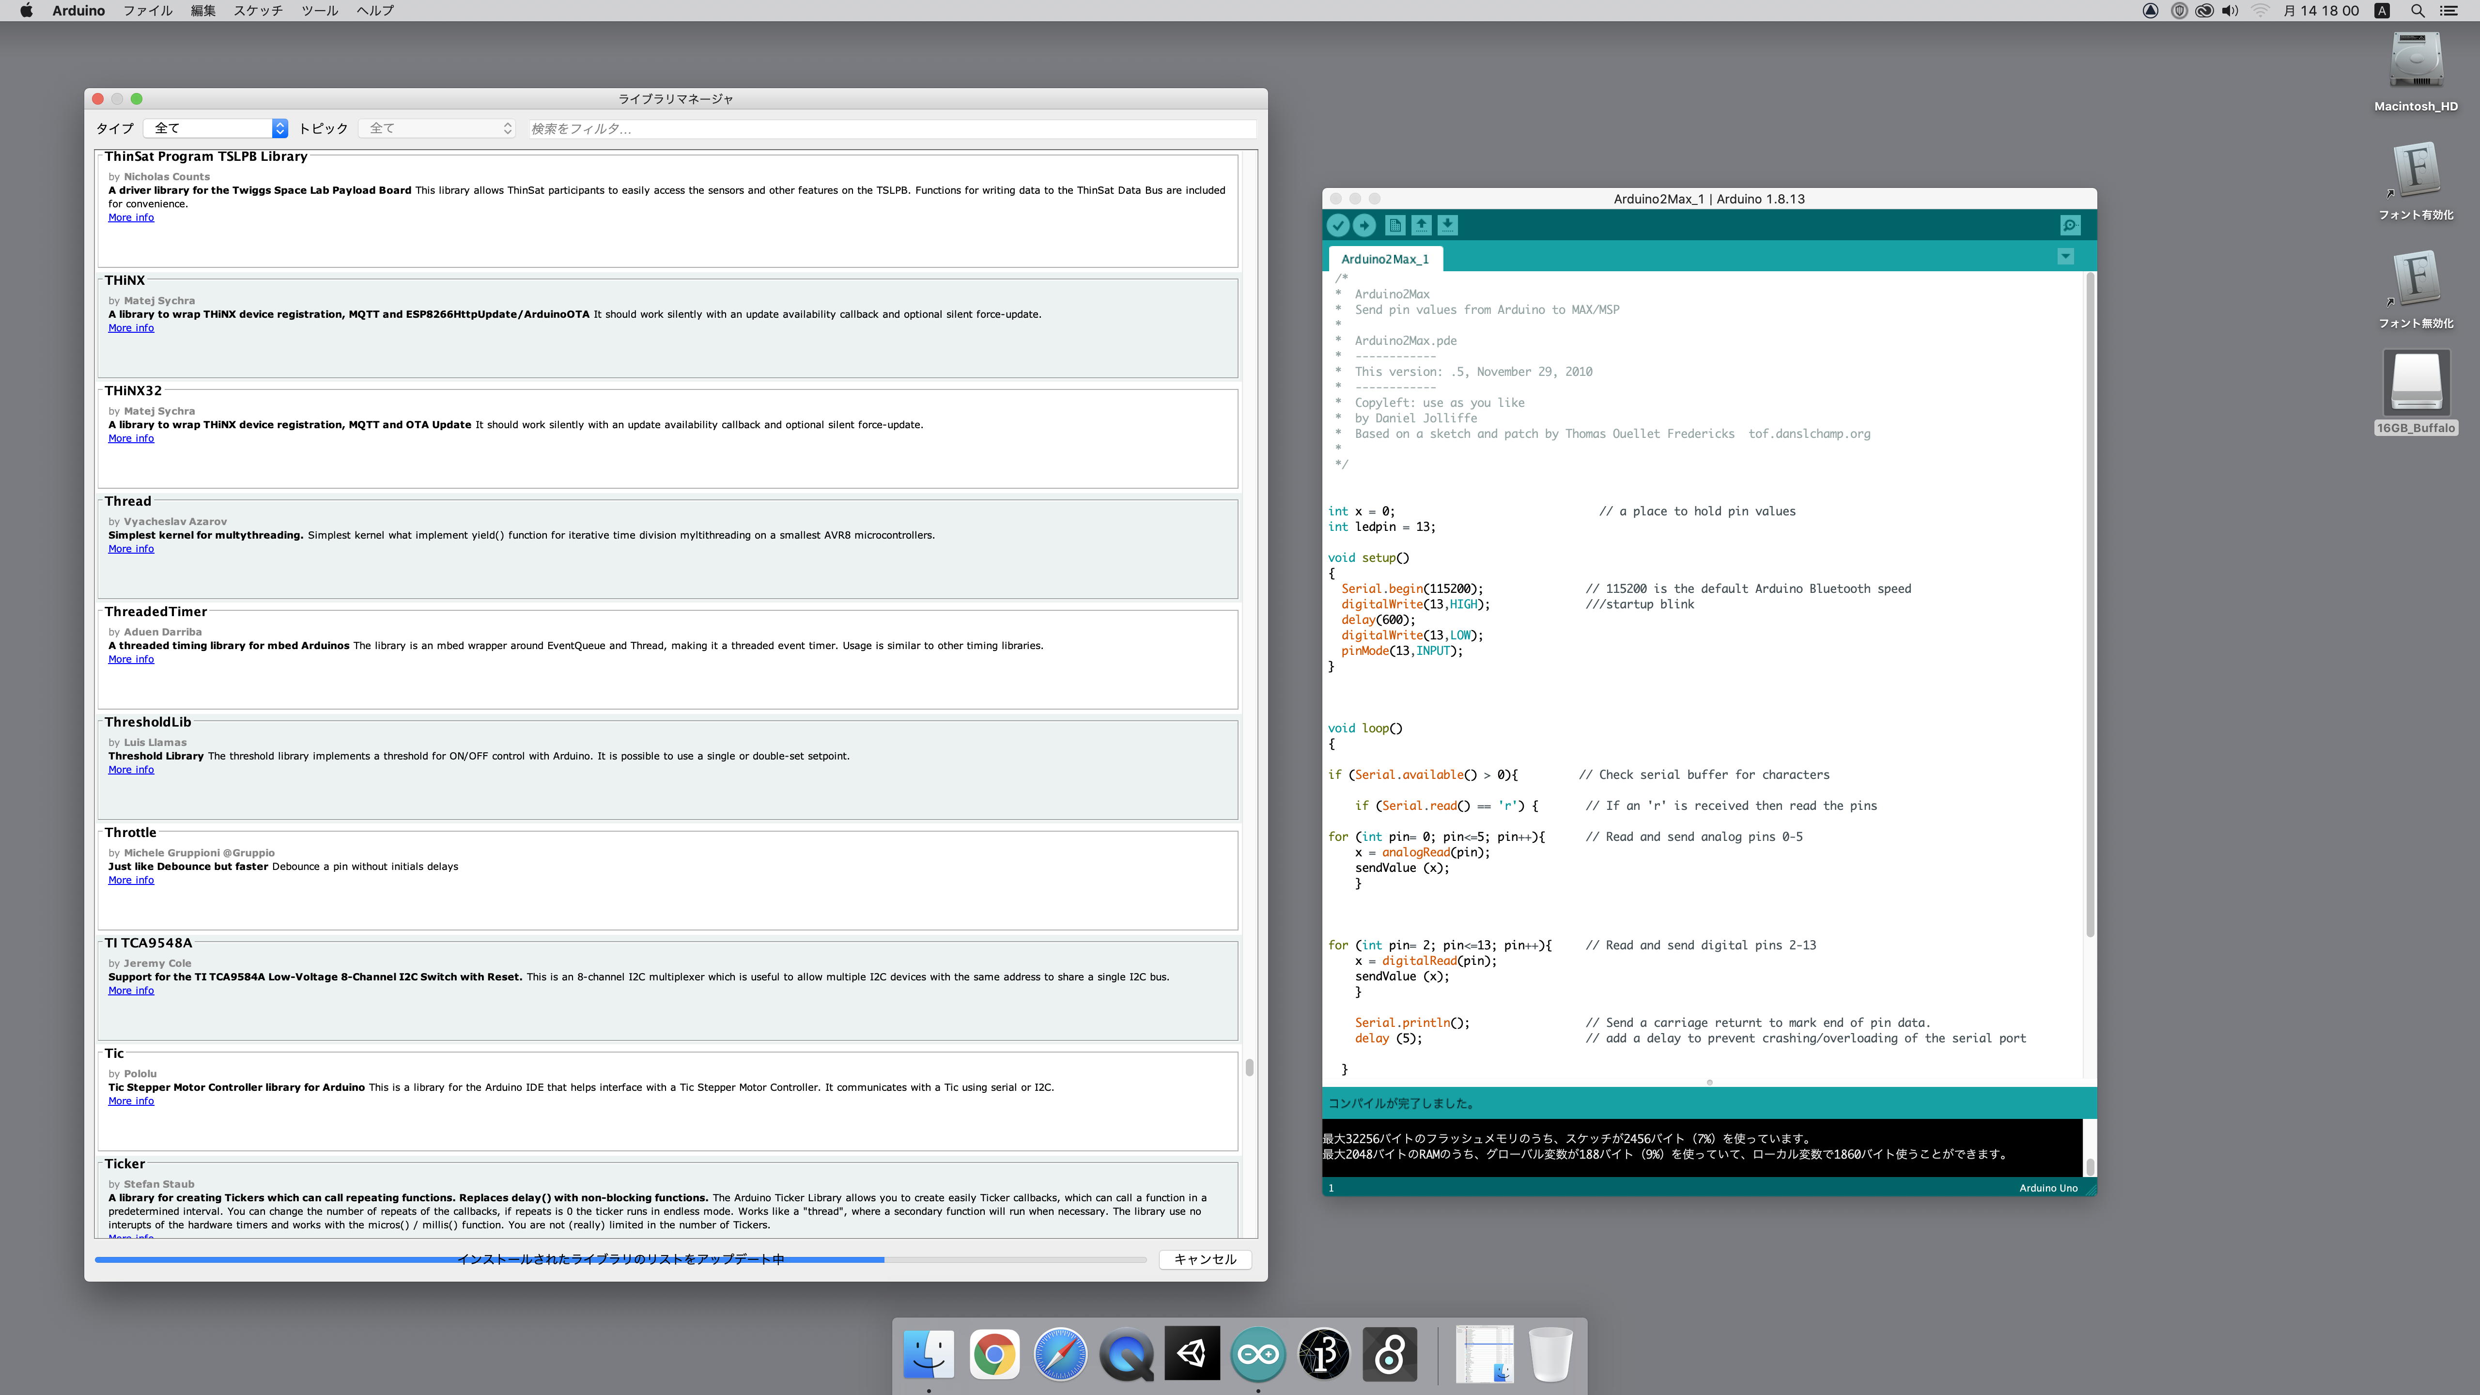Open the ツール menu
Image resolution: width=2480 pixels, height=1395 pixels.
pos(320,11)
